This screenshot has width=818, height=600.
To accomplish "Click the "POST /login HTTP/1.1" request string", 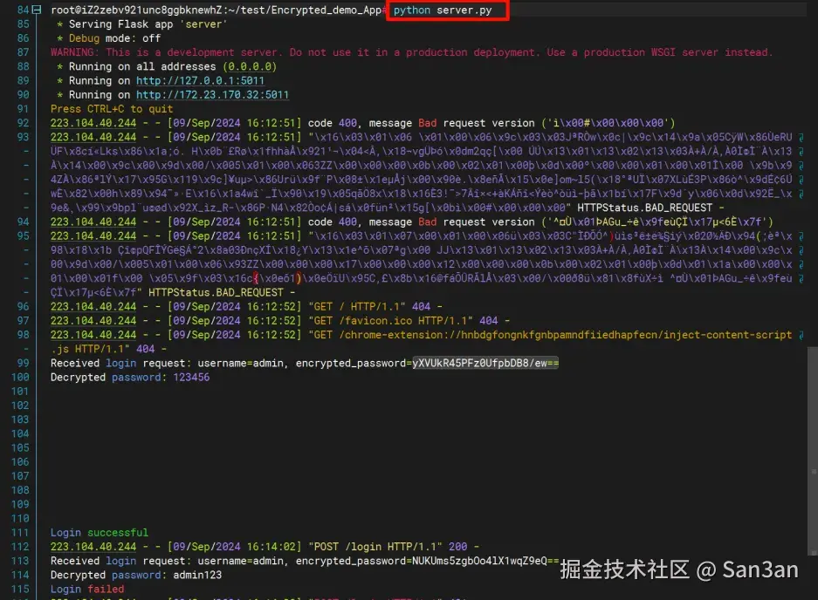I will coord(375,547).
